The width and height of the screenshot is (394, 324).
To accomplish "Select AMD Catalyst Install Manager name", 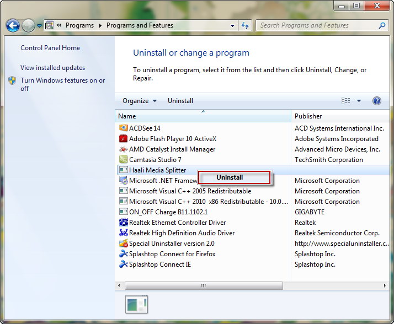I will (x=172, y=149).
